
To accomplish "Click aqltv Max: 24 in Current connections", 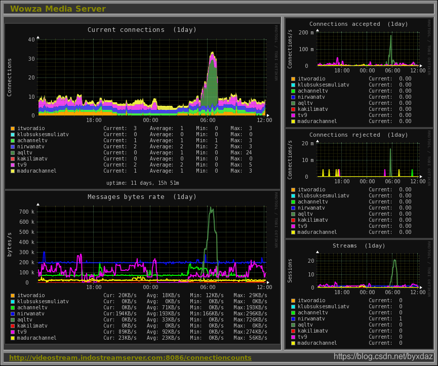I will click(x=241, y=153).
